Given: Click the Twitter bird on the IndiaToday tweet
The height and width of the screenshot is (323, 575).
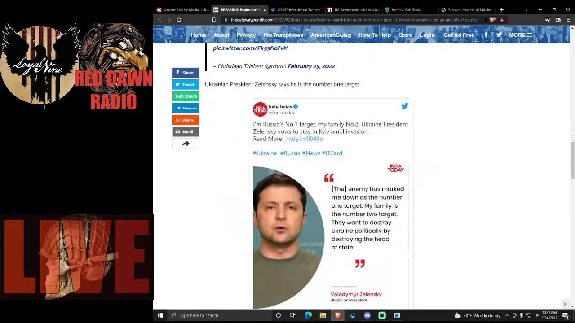Looking at the screenshot, I should 405,106.
